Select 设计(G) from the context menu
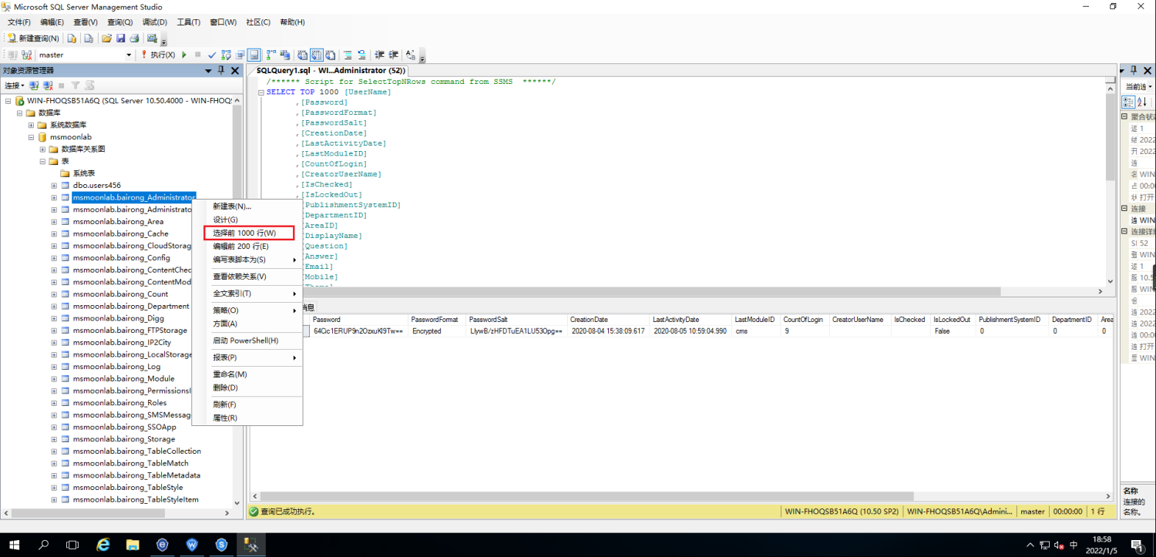The image size is (1156, 557). click(x=247, y=220)
